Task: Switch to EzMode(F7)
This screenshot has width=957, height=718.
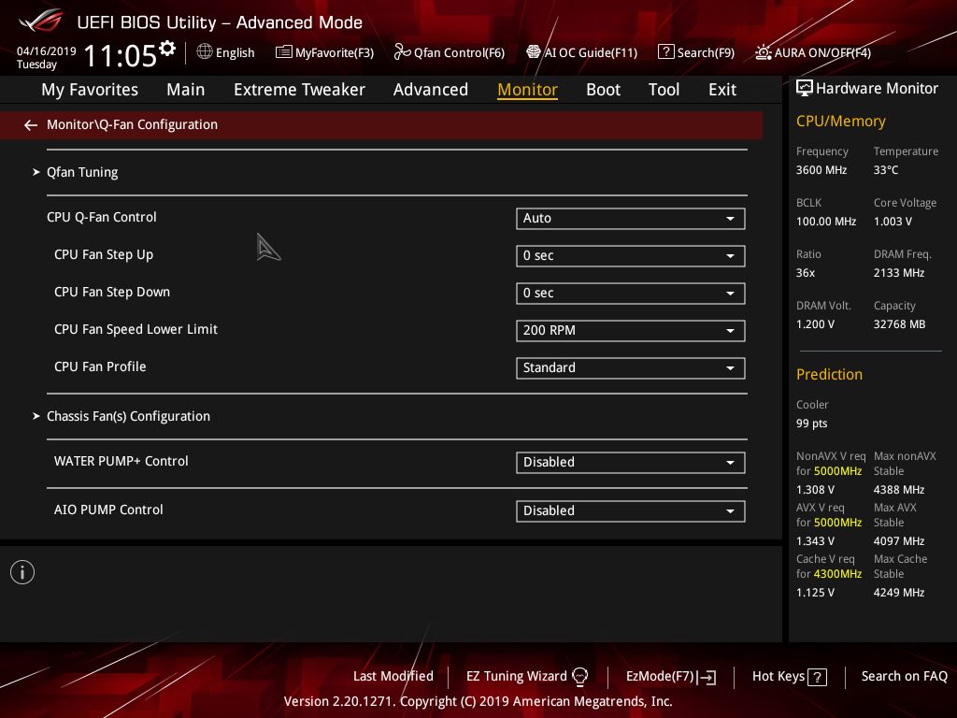Action: (671, 677)
